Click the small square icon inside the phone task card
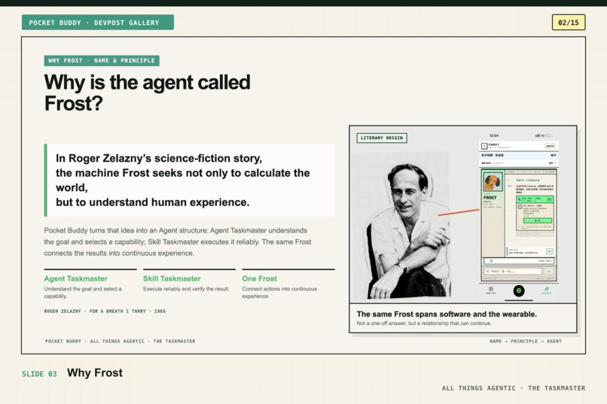Viewport: 607px width, 404px height. (x=520, y=206)
